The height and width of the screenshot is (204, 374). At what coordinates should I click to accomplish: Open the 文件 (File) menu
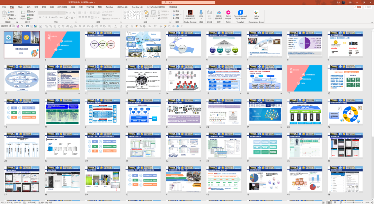coord(4,7)
